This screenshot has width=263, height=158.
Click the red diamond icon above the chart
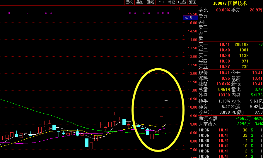(x=176, y=8)
